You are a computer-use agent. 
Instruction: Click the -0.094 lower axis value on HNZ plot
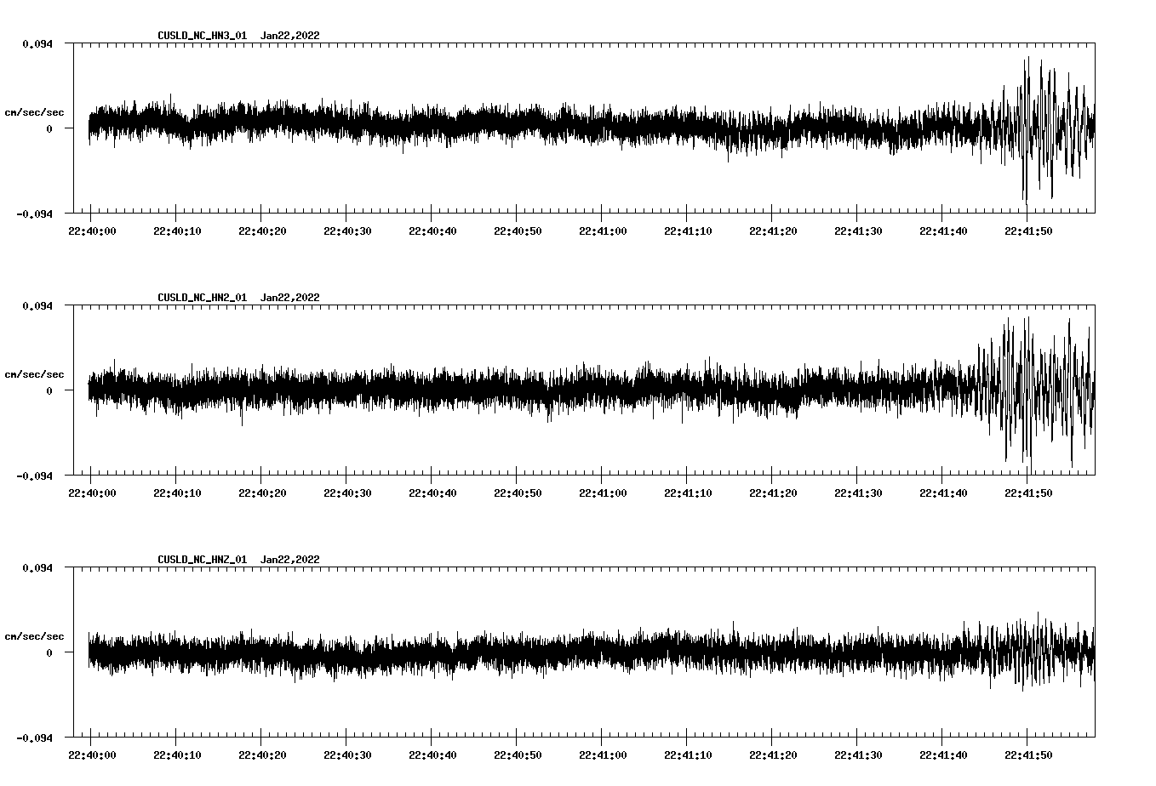[34, 738]
